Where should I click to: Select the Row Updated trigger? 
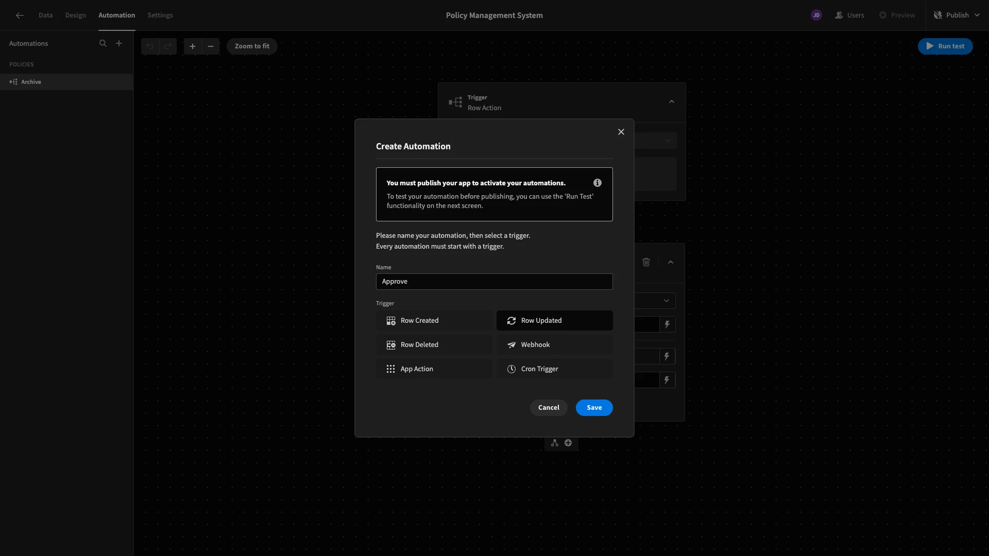555,321
